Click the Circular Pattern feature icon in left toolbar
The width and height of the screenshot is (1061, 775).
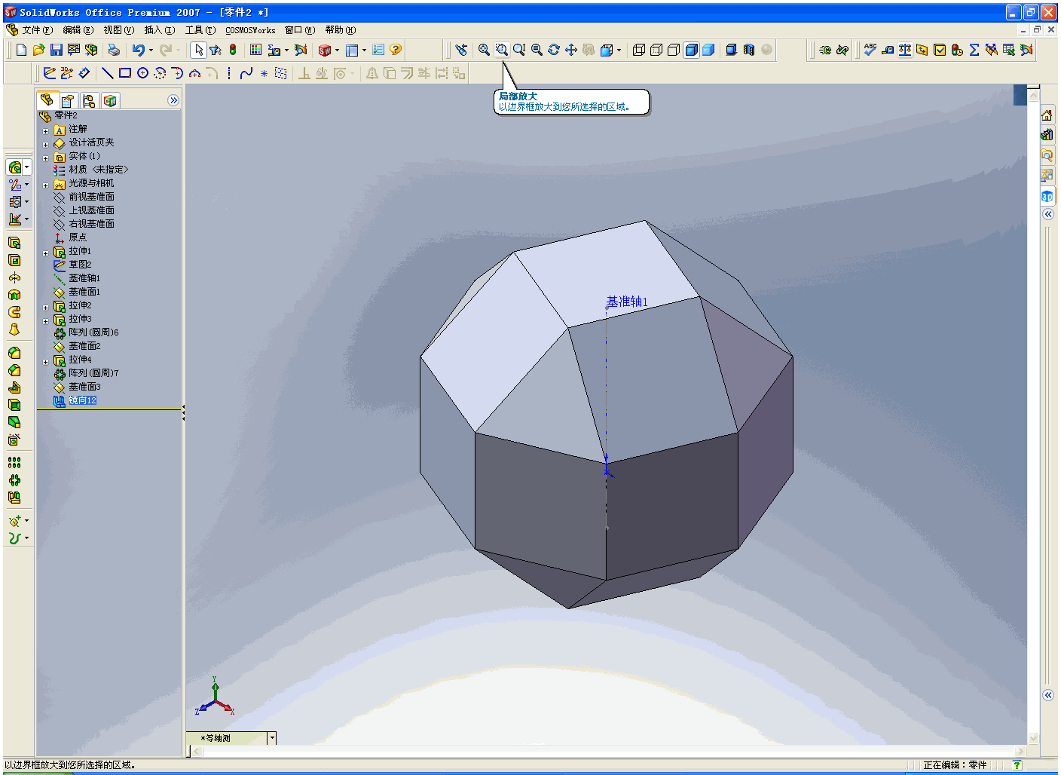(x=14, y=480)
